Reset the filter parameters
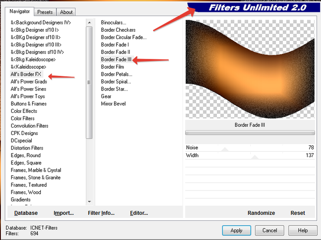The image size is (321, 240). point(298,213)
